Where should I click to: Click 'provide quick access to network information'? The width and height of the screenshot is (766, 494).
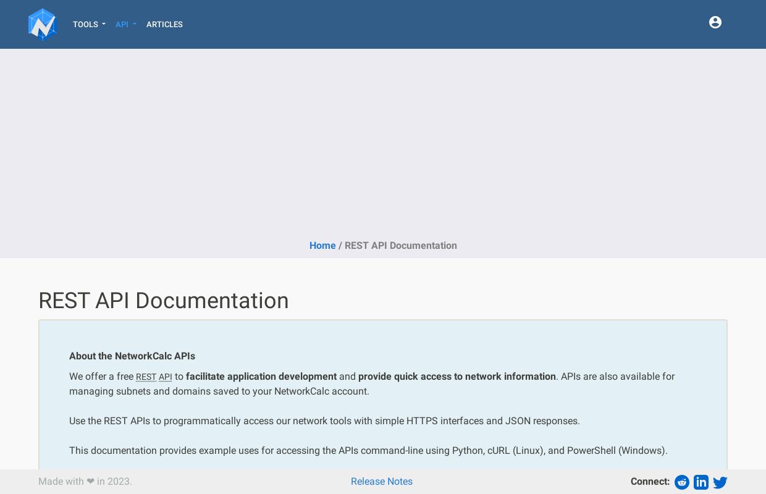(457, 377)
